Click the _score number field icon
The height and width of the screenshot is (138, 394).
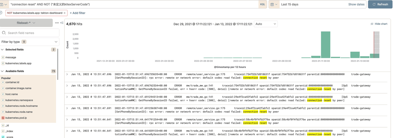coord(3,137)
